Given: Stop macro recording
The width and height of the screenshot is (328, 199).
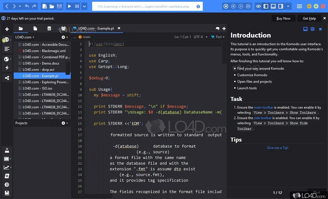Looking at the screenshot, I should pos(233,6).
